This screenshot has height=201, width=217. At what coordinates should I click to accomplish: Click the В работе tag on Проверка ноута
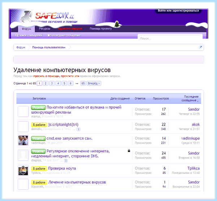tap(39, 168)
